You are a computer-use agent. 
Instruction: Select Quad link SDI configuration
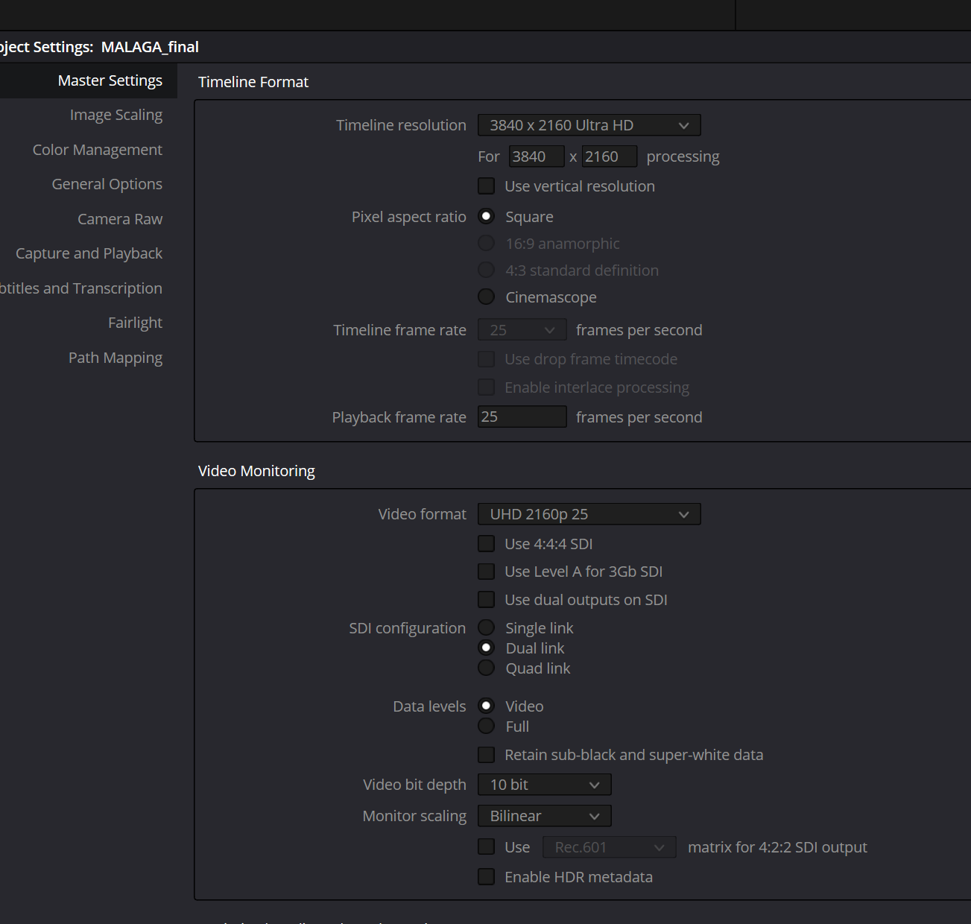click(x=487, y=668)
